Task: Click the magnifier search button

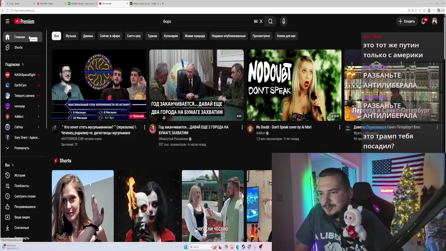Action: [x=270, y=21]
